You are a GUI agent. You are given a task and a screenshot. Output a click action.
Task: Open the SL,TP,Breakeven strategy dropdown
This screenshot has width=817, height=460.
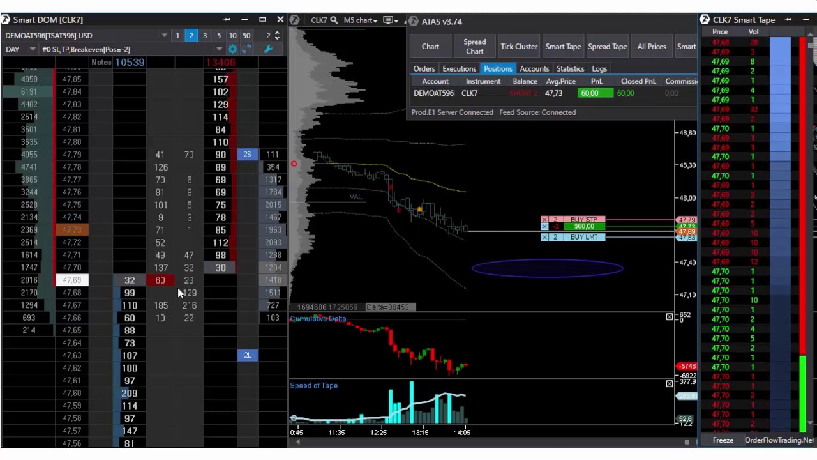point(219,49)
